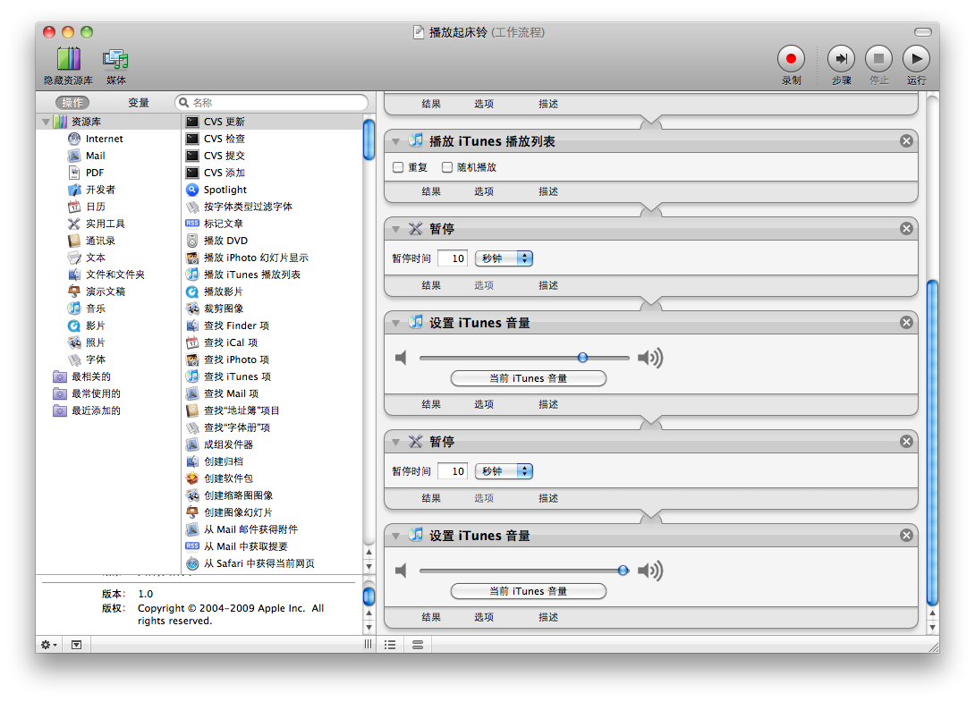975x702 pixels.
Task: Remove the 播放 iTunes 播放列表 action
Action: (x=907, y=141)
